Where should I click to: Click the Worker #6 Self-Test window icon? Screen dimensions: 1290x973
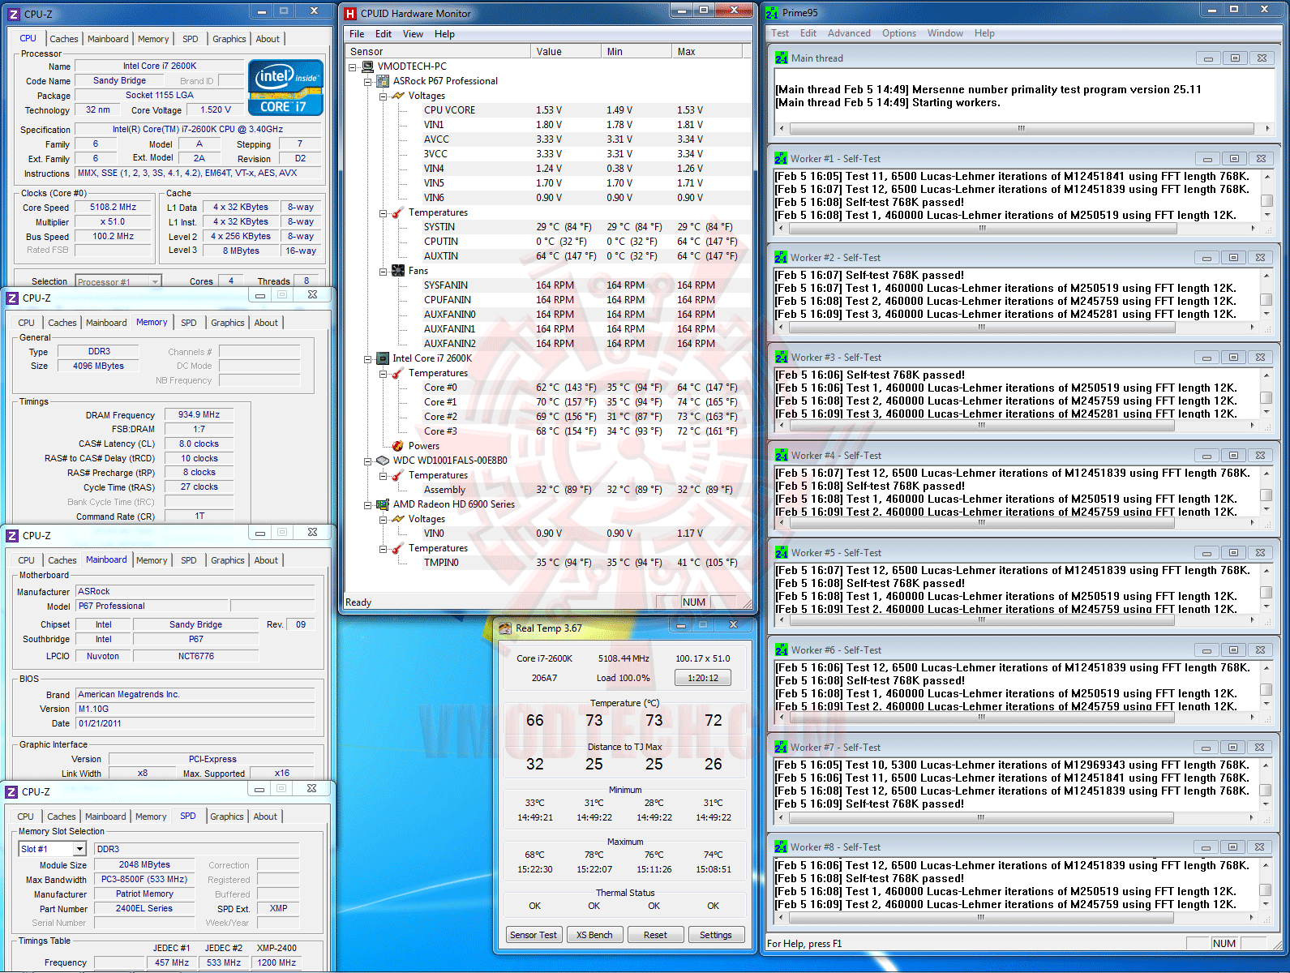click(x=781, y=650)
